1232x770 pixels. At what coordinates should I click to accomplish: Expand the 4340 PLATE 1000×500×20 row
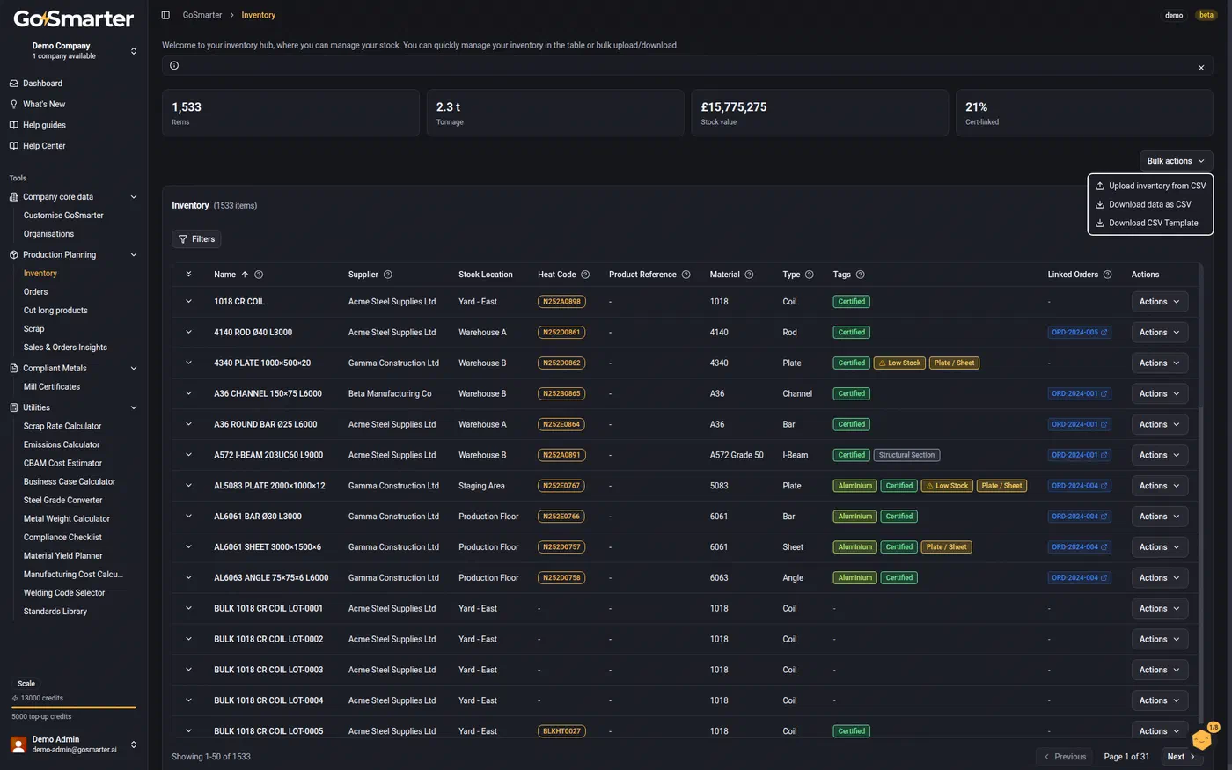point(188,363)
